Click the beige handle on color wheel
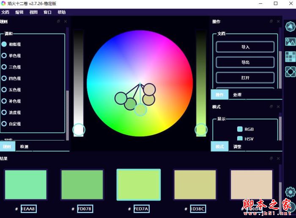 point(149,89)
